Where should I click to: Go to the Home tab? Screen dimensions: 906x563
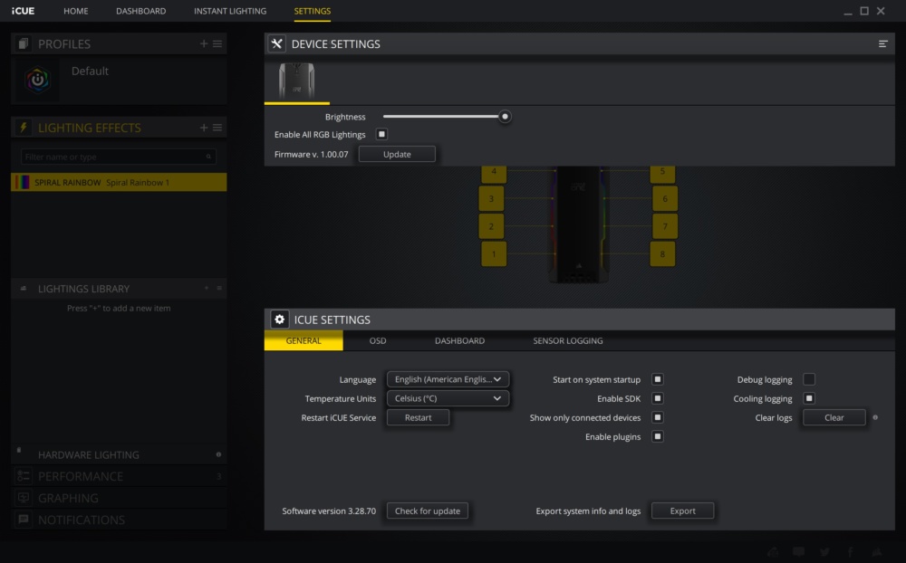[76, 11]
